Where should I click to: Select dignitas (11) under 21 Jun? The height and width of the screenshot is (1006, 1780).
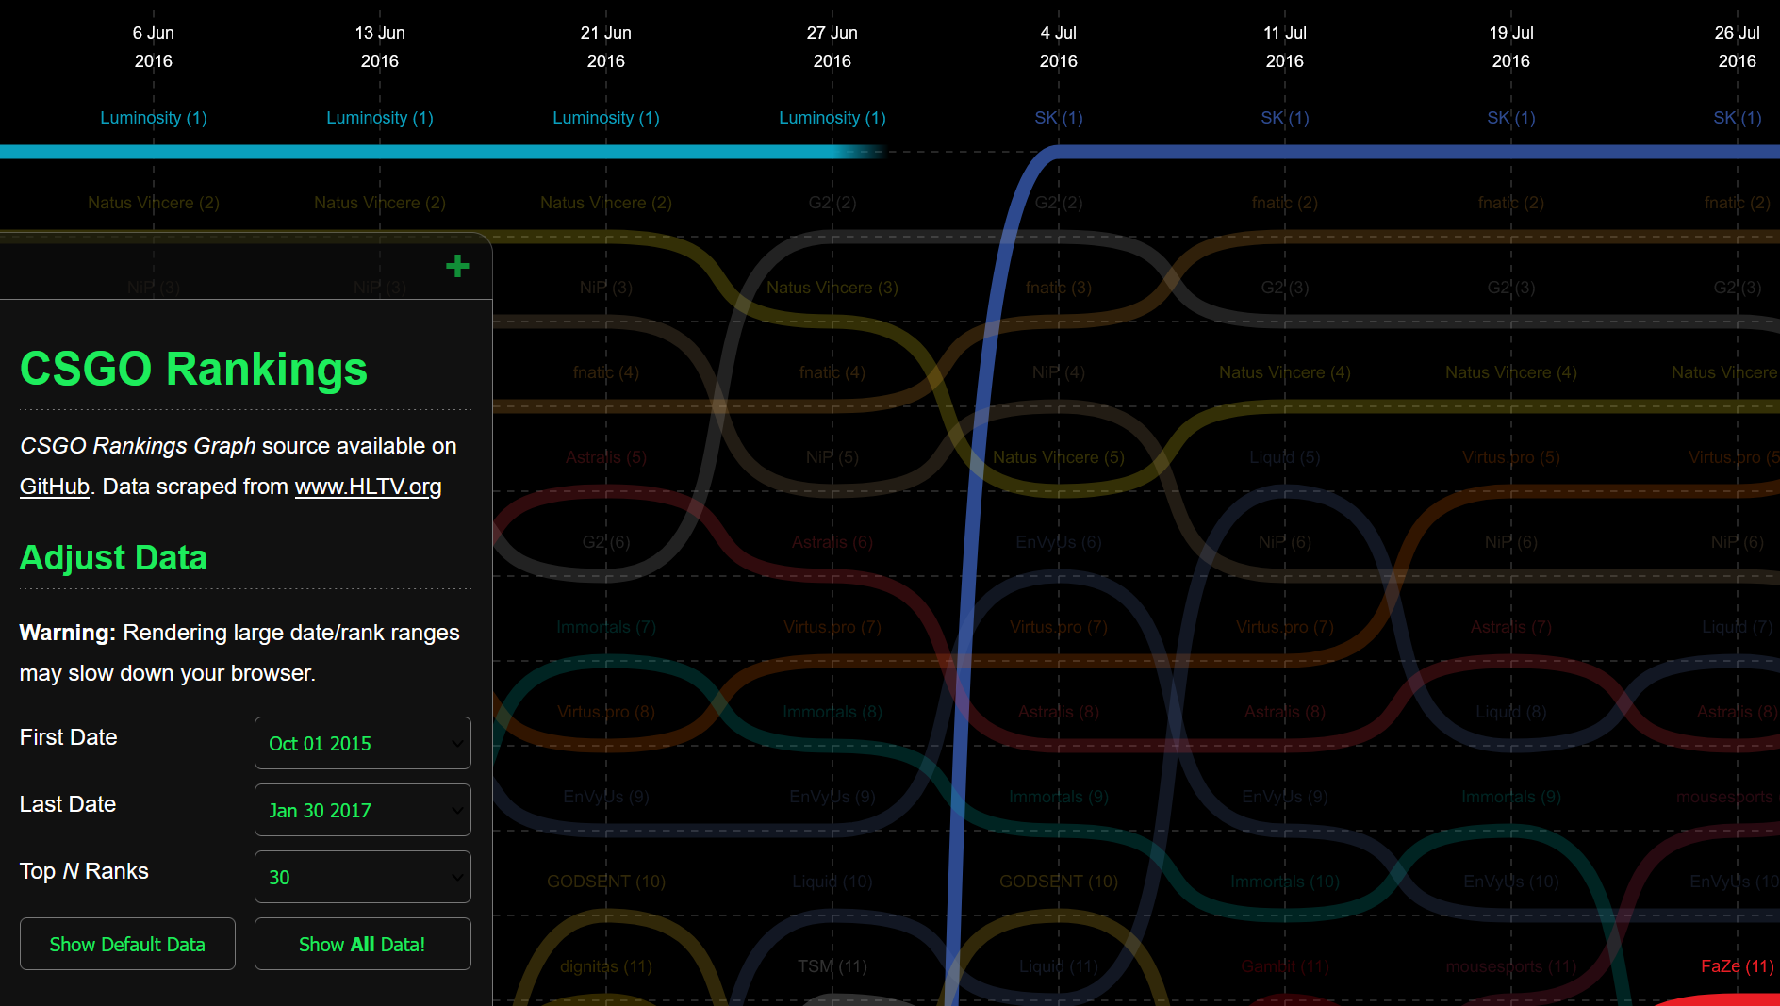coord(606,966)
